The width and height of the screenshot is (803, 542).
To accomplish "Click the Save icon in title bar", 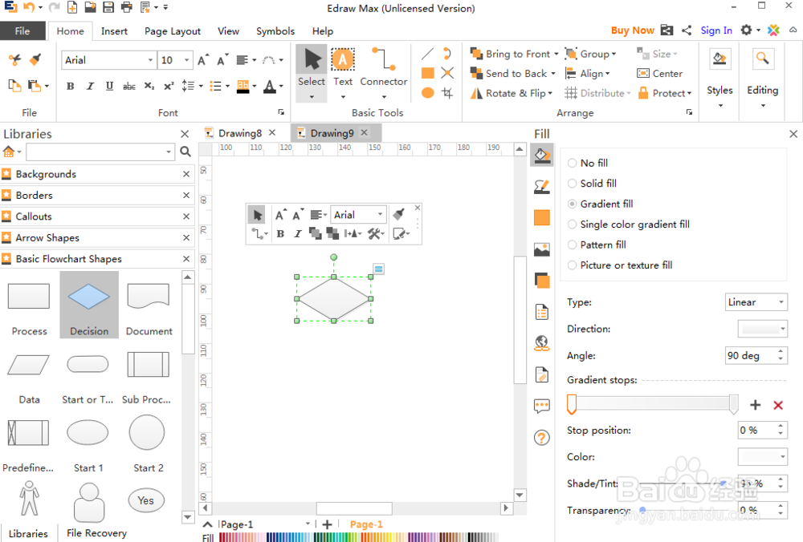I will (108, 7).
